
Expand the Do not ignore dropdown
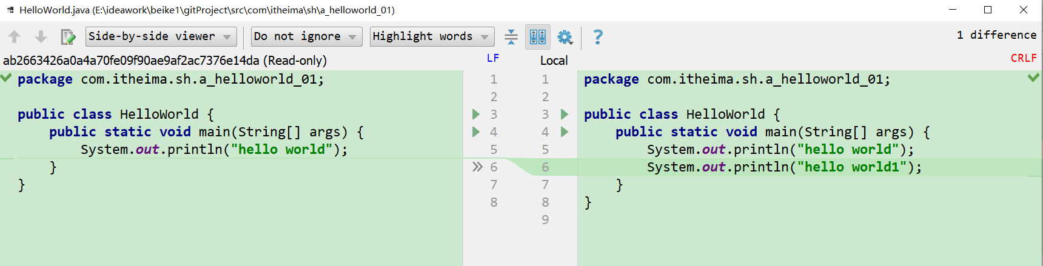click(x=306, y=37)
